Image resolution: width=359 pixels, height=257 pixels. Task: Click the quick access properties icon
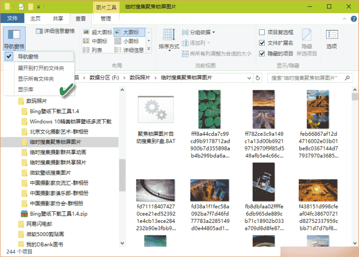coord(21,7)
